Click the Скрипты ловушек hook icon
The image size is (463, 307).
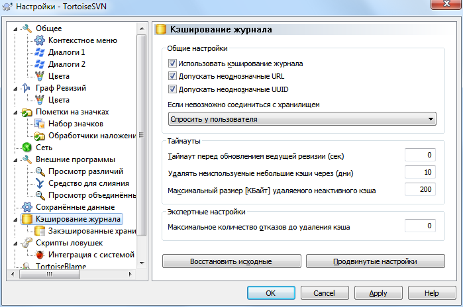pos(27,243)
